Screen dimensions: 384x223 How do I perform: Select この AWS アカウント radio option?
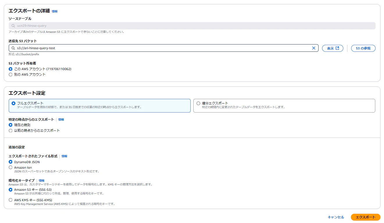click(x=11, y=69)
